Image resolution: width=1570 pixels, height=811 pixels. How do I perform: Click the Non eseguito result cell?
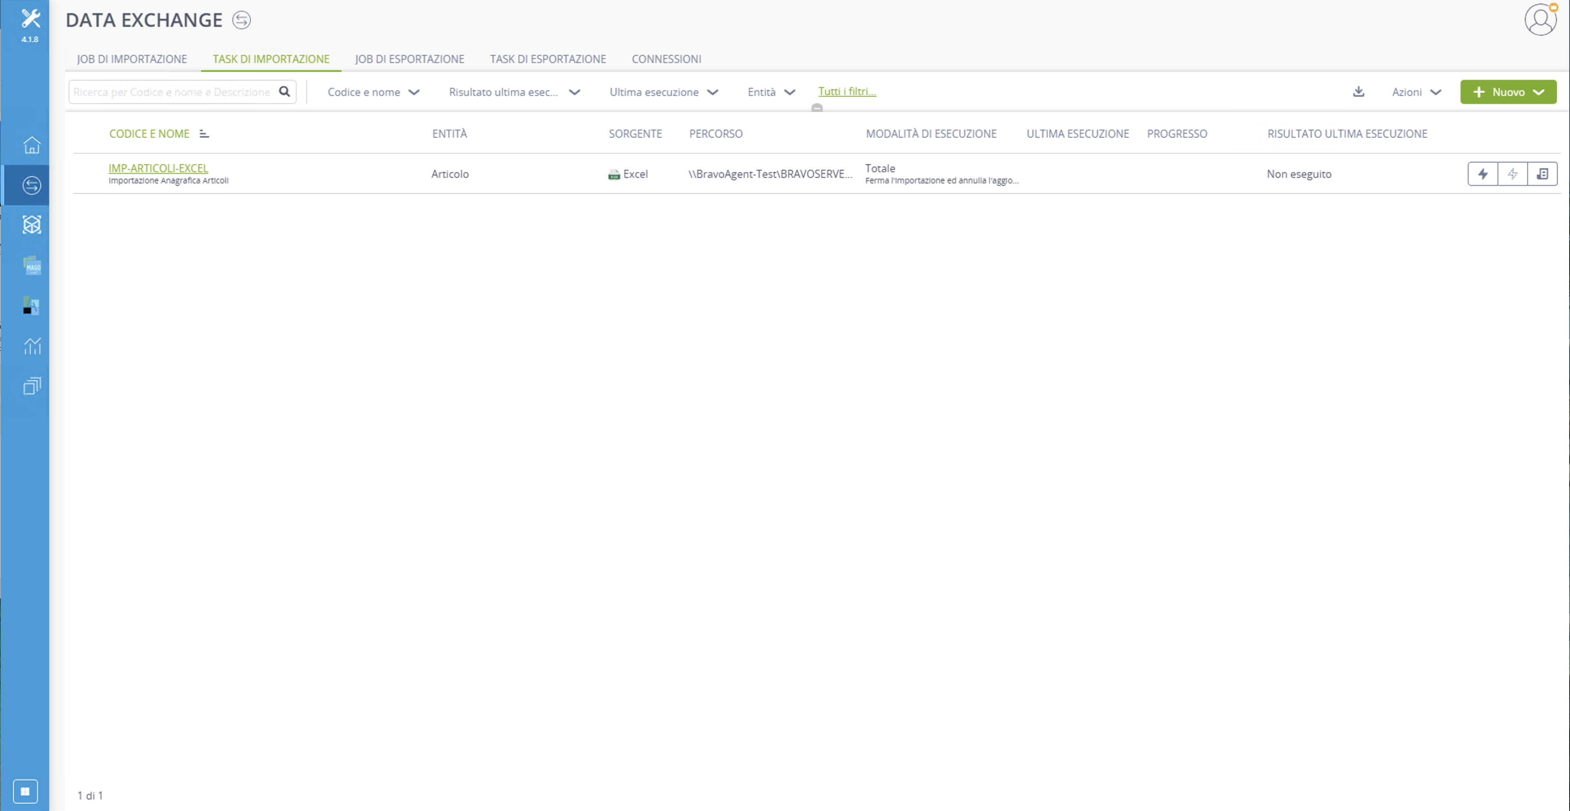[x=1299, y=174]
